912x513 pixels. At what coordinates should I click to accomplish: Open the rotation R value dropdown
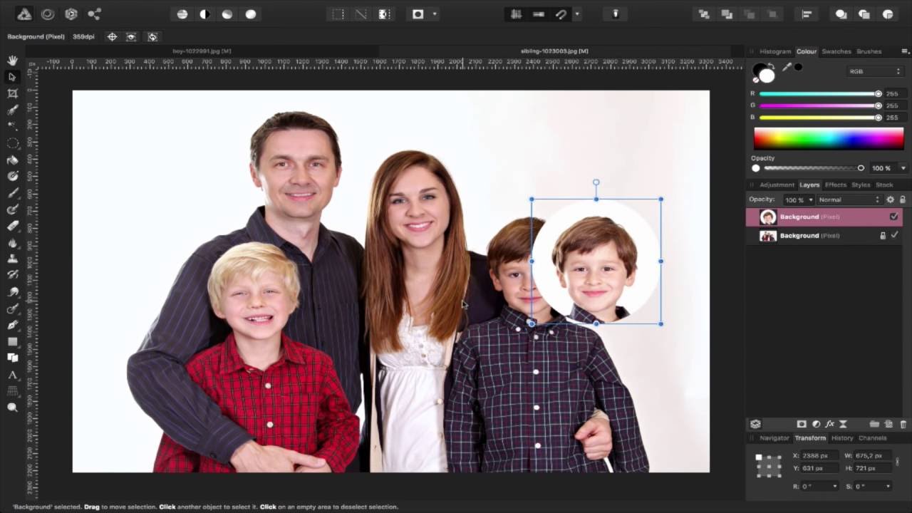tap(819, 486)
